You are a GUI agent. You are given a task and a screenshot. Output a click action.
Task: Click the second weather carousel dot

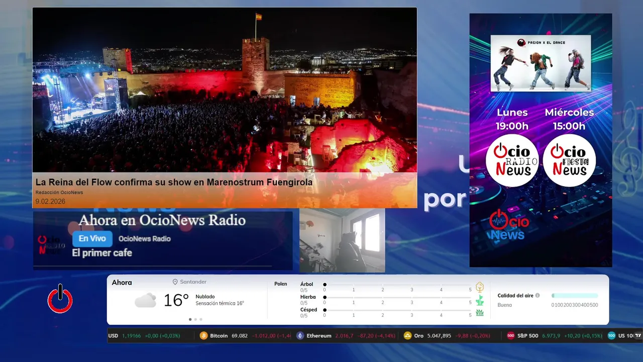pyautogui.click(x=196, y=319)
